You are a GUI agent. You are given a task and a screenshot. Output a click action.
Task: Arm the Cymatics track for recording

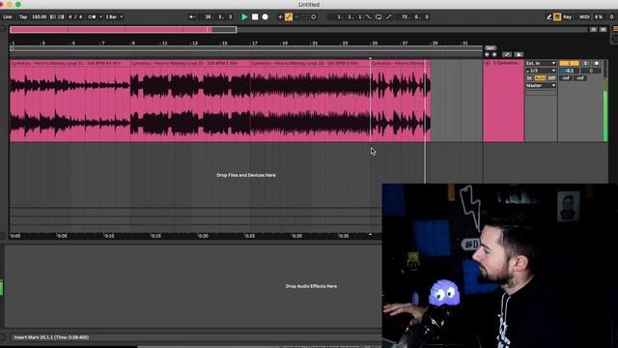click(597, 63)
